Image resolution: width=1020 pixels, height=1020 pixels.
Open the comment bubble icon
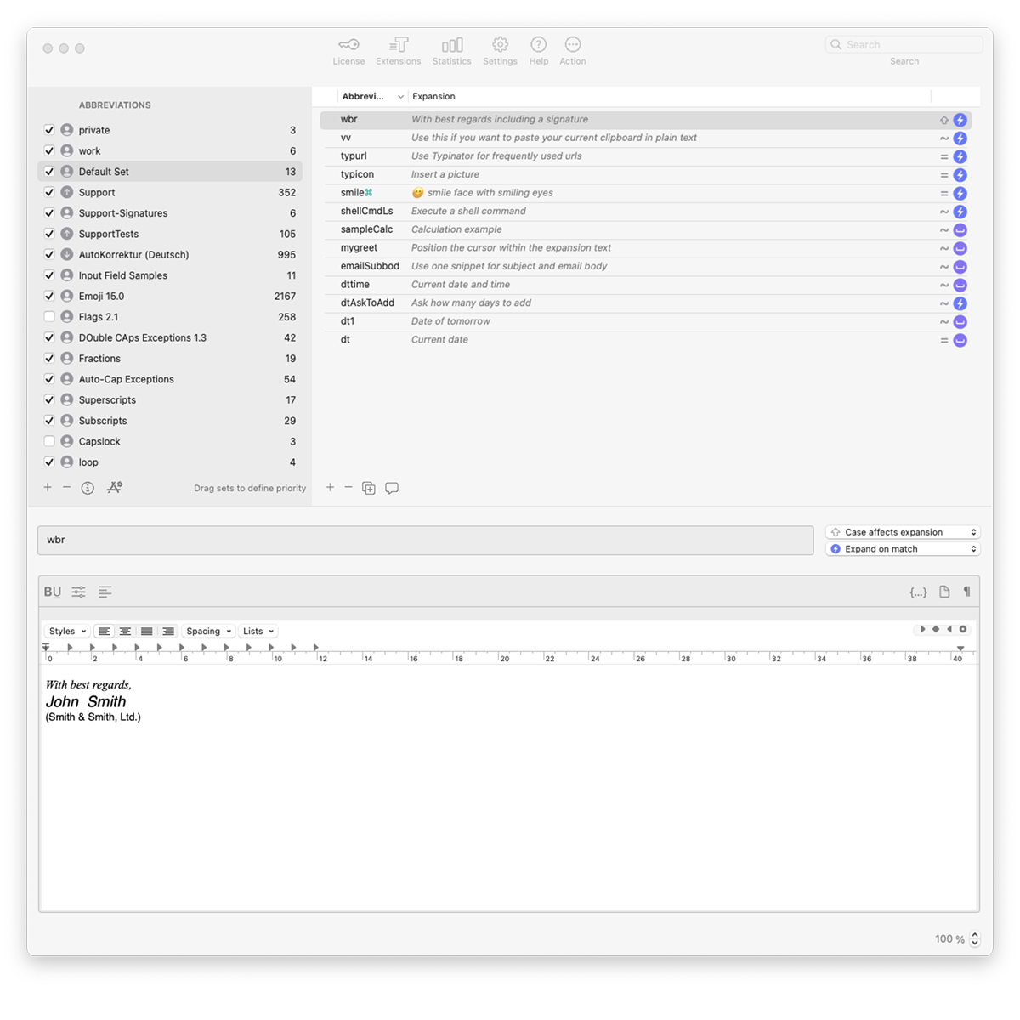[x=392, y=488]
